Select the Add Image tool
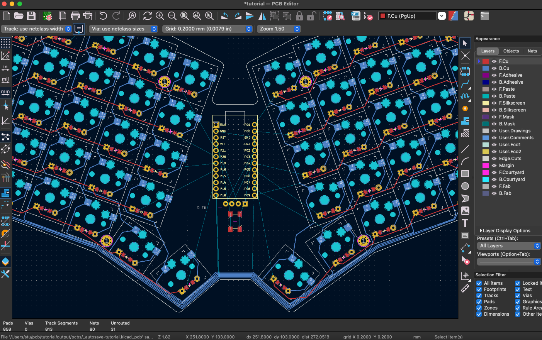The height and width of the screenshot is (340, 542). 465,211
